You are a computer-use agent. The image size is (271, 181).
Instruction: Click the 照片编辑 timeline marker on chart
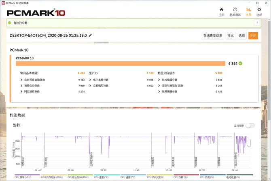click(x=196, y=162)
